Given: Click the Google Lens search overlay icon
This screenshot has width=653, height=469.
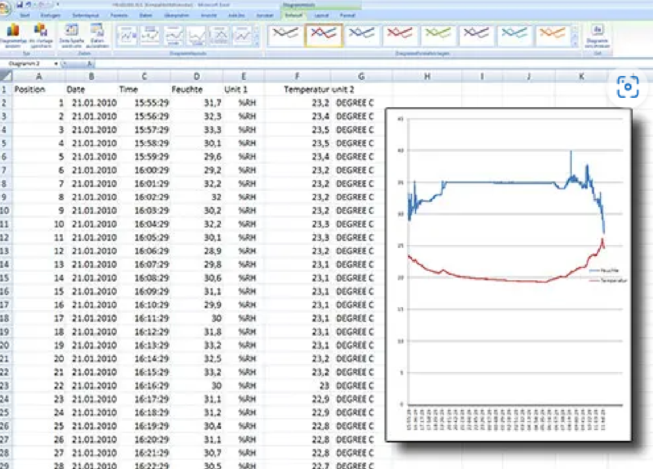Looking at the screenshot, I should click(x=627, y=87).
